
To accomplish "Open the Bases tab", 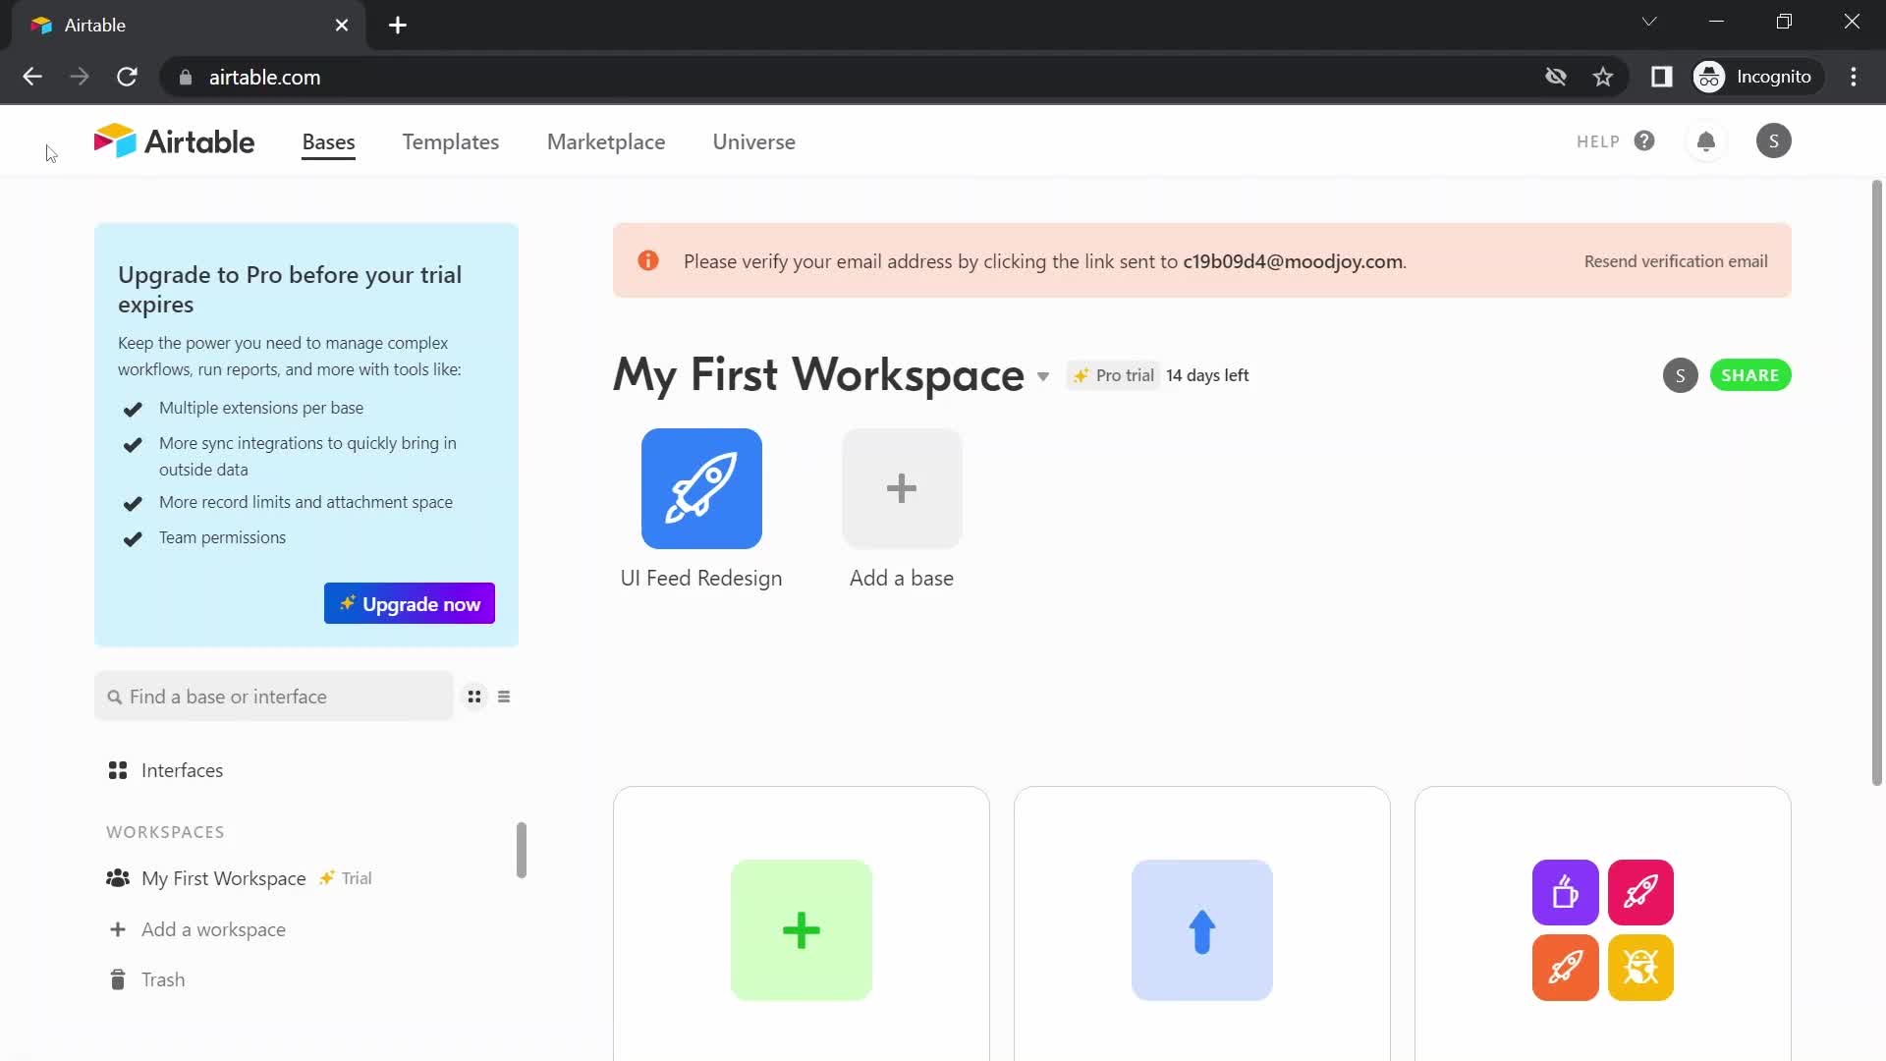I will pos(328,142).
